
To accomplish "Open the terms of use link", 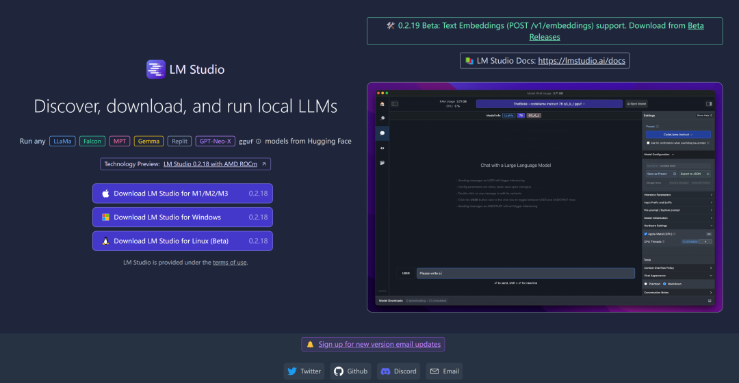I will 229,263.
